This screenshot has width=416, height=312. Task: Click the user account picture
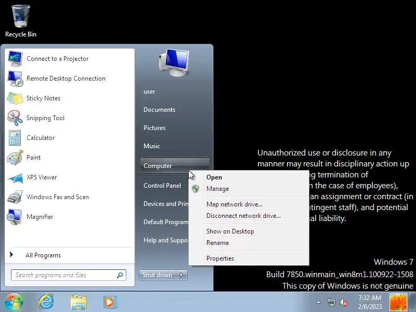tap(174, 63)
